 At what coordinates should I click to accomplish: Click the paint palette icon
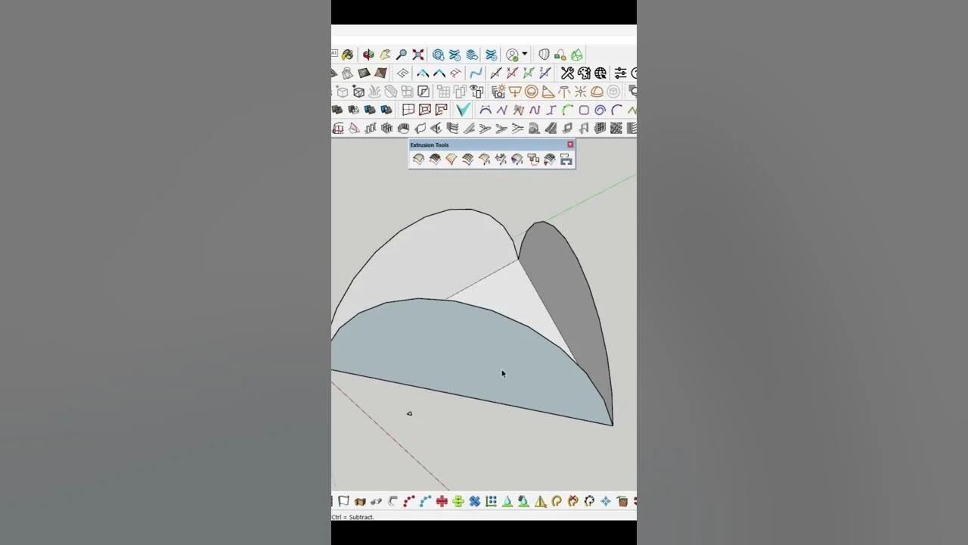584,73
